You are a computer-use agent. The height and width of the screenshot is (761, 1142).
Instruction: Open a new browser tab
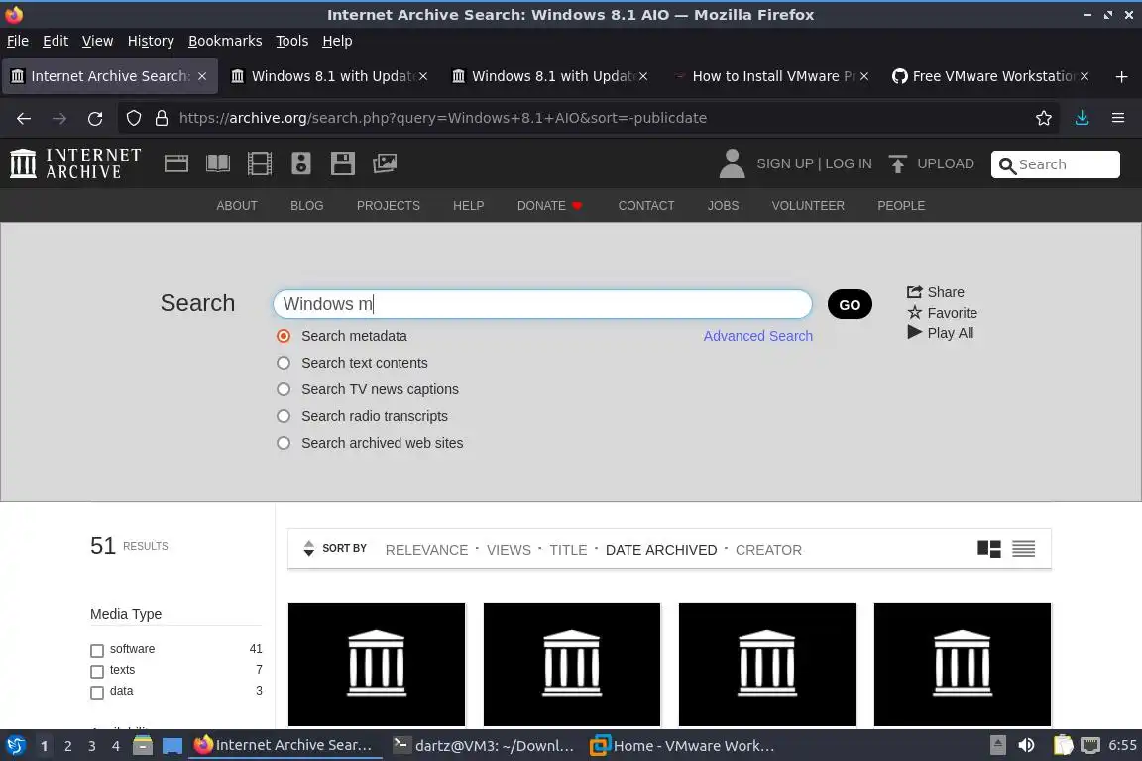click(1121, 76)
